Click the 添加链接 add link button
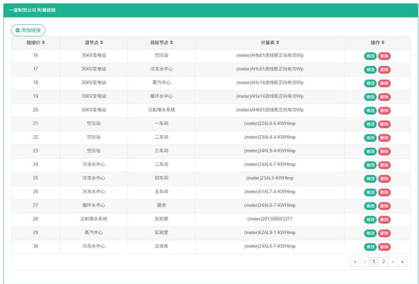The width and height of the screenshot is (419, 284). click(28, 31)
